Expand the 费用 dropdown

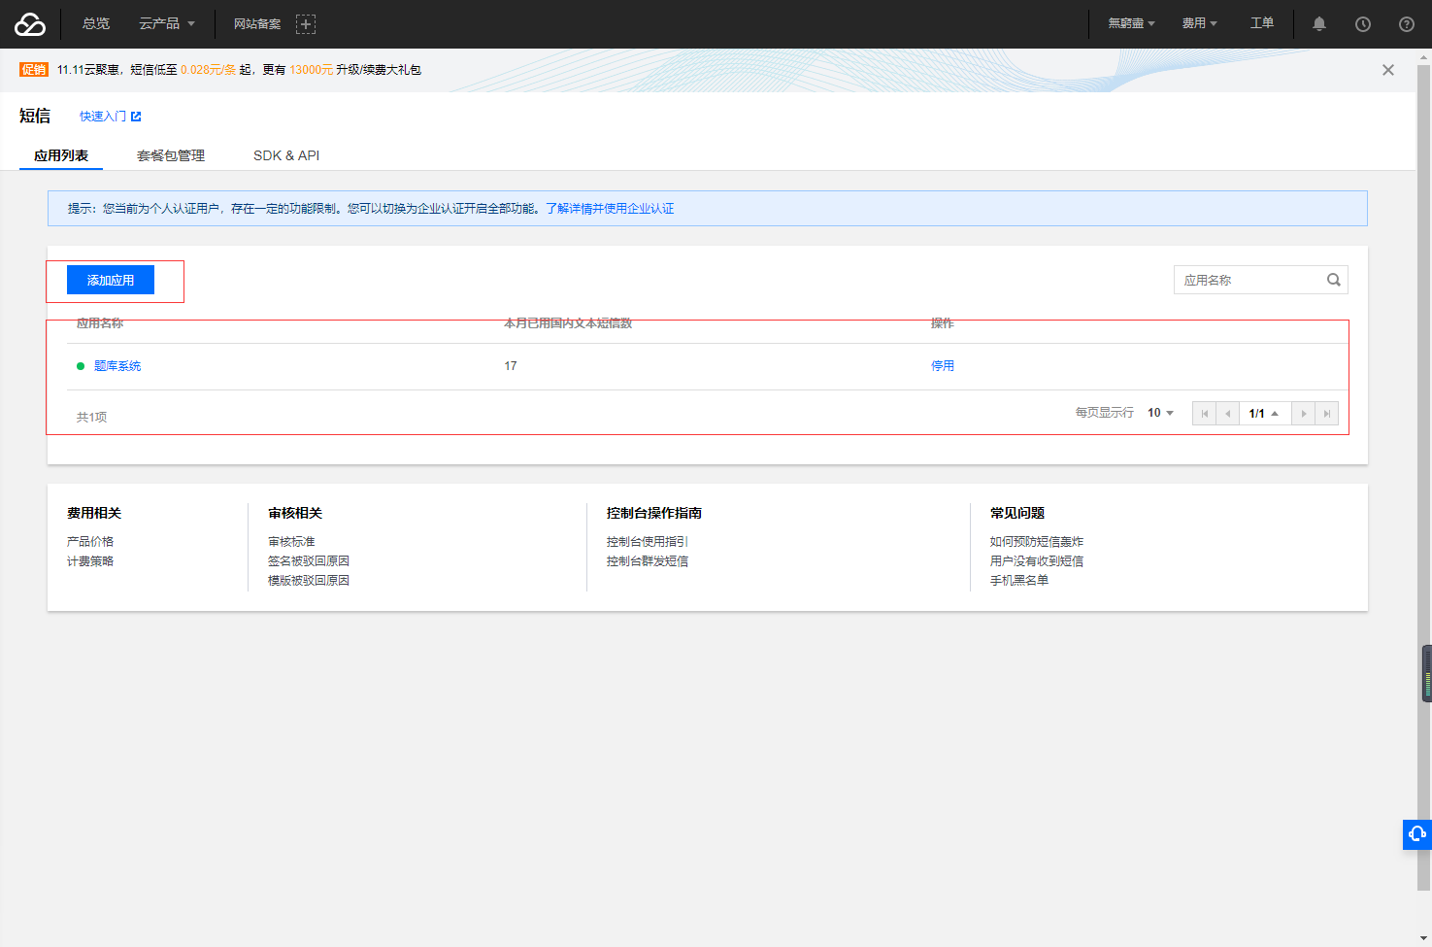pyautogui.click(x=1200, y=23)
